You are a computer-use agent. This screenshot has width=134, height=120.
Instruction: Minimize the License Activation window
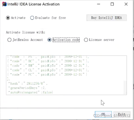pyautogui.click(x=99, y=4)
